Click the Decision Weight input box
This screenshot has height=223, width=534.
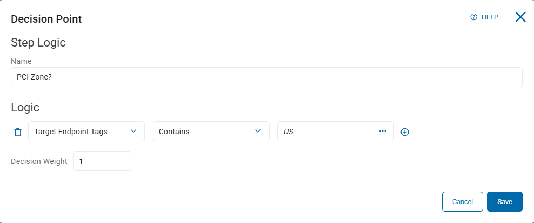[x=102, y=161]
